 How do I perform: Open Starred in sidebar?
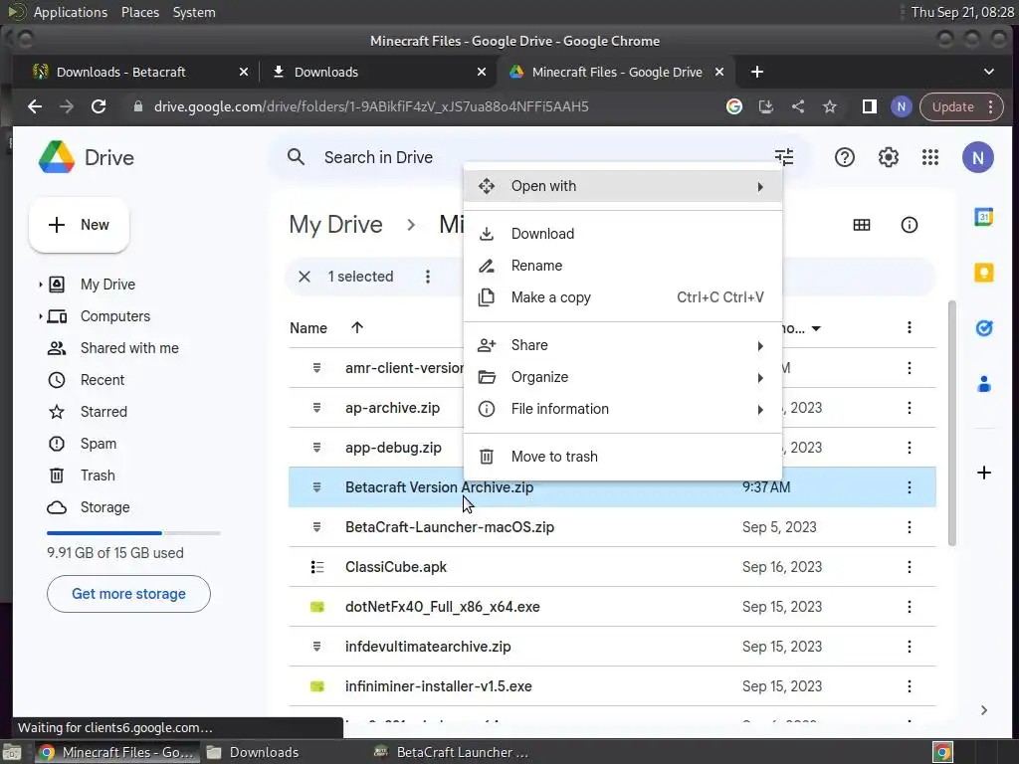[103, 412]
